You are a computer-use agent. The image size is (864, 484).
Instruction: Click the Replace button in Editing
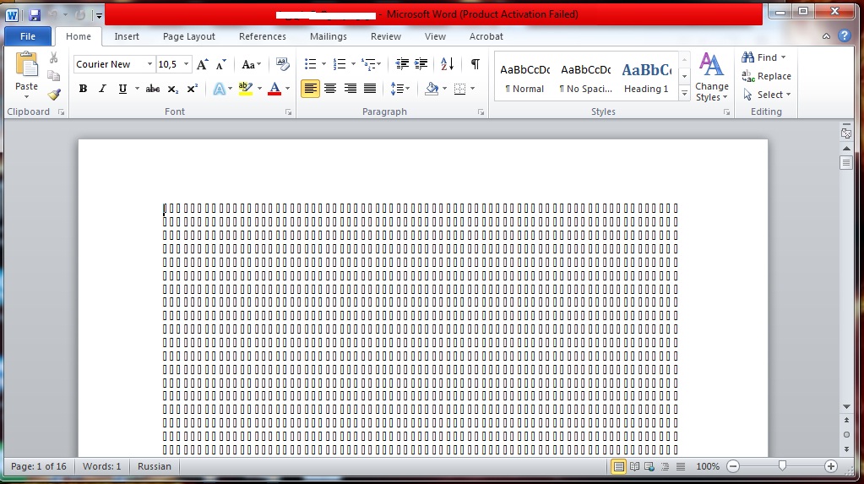766,76
